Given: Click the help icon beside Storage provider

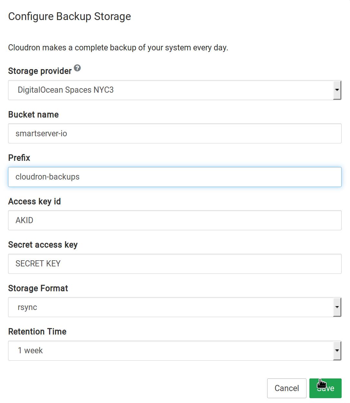Looking at the screenshot, I should coord(77,68).
